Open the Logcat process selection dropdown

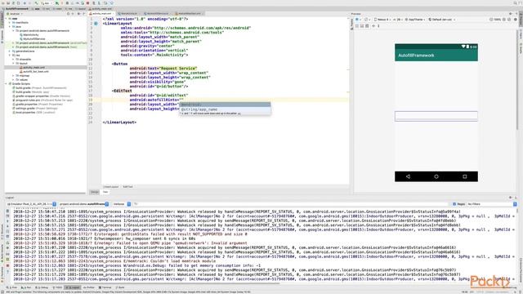(x=83, y=204)
